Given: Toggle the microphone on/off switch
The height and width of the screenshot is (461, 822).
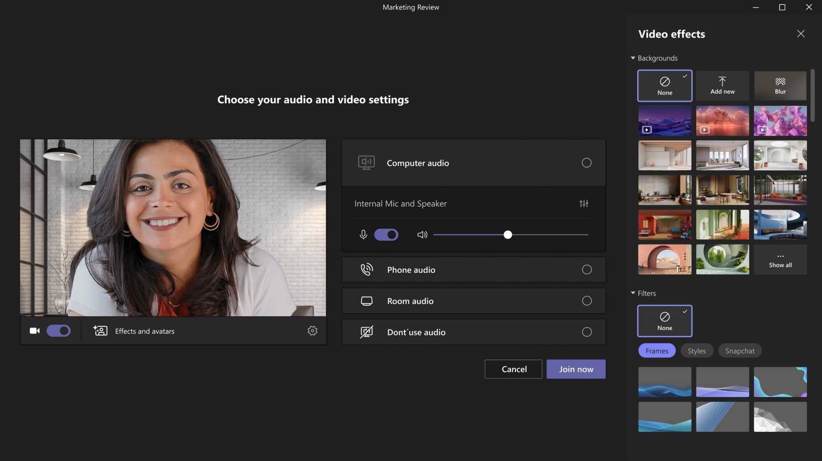Looking at the screenshot, I should click(x=386, y=235).
